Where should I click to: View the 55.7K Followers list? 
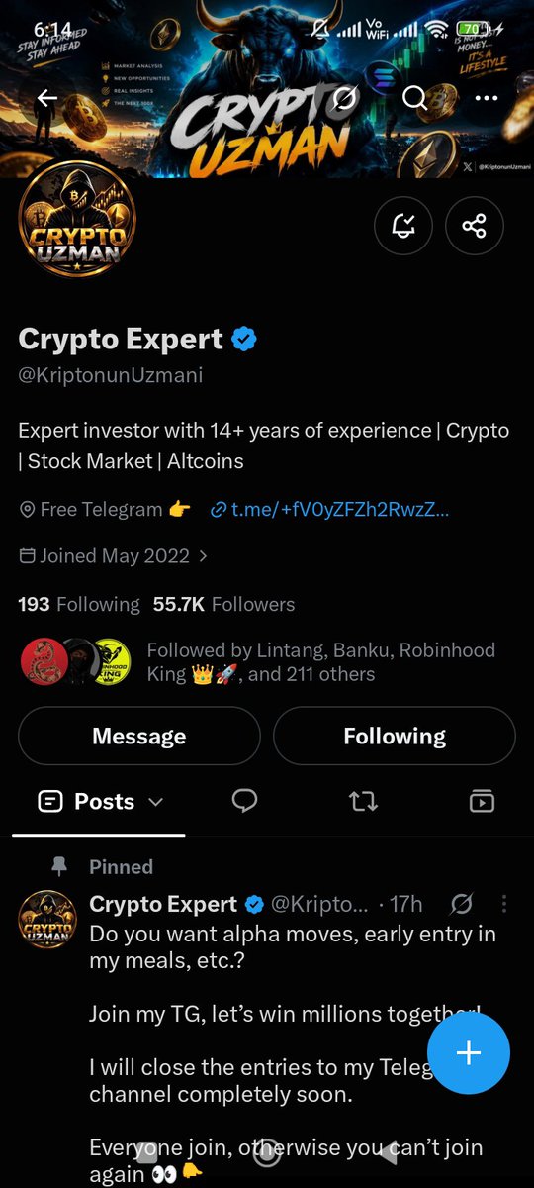click(223, 604)
